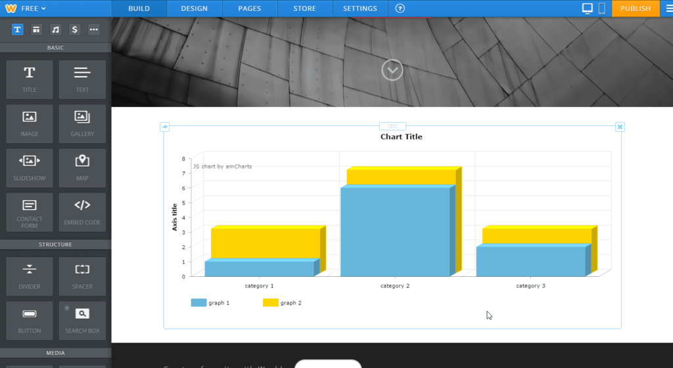Open the DESIGN tab
Image resolution: width=673 pixels, height=368 pixels.
point(194,8)
